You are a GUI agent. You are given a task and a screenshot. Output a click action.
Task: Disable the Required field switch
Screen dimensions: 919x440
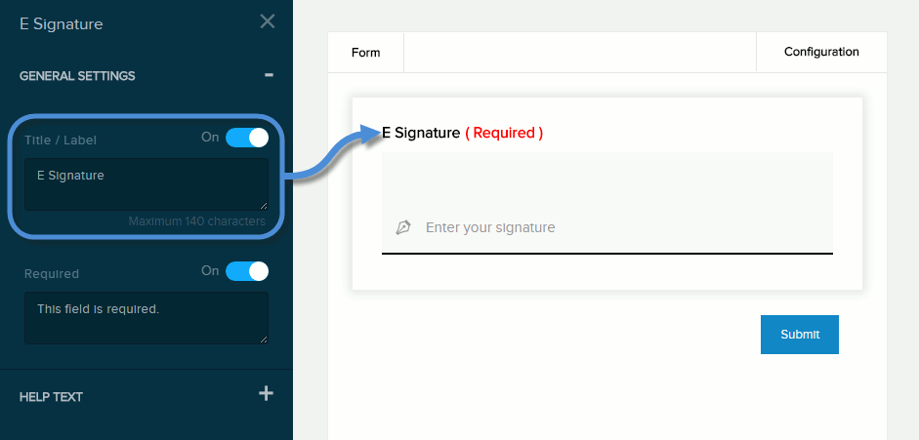point(246,270)
